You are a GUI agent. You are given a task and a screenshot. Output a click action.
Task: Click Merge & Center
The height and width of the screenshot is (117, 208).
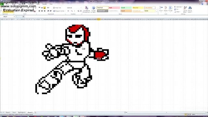point(58,11)
